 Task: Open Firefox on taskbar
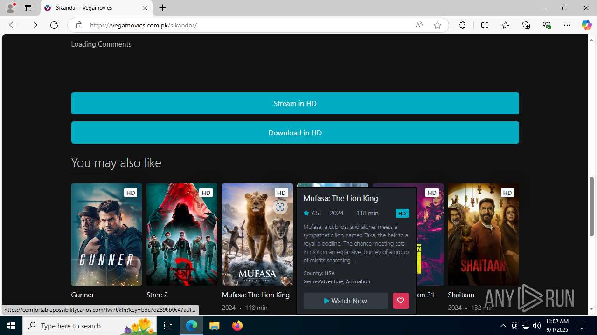tap(237, 326)
